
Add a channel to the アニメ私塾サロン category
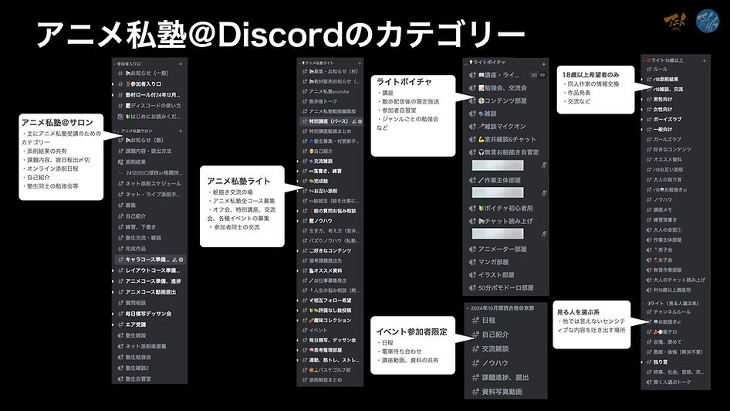(181, 131)
